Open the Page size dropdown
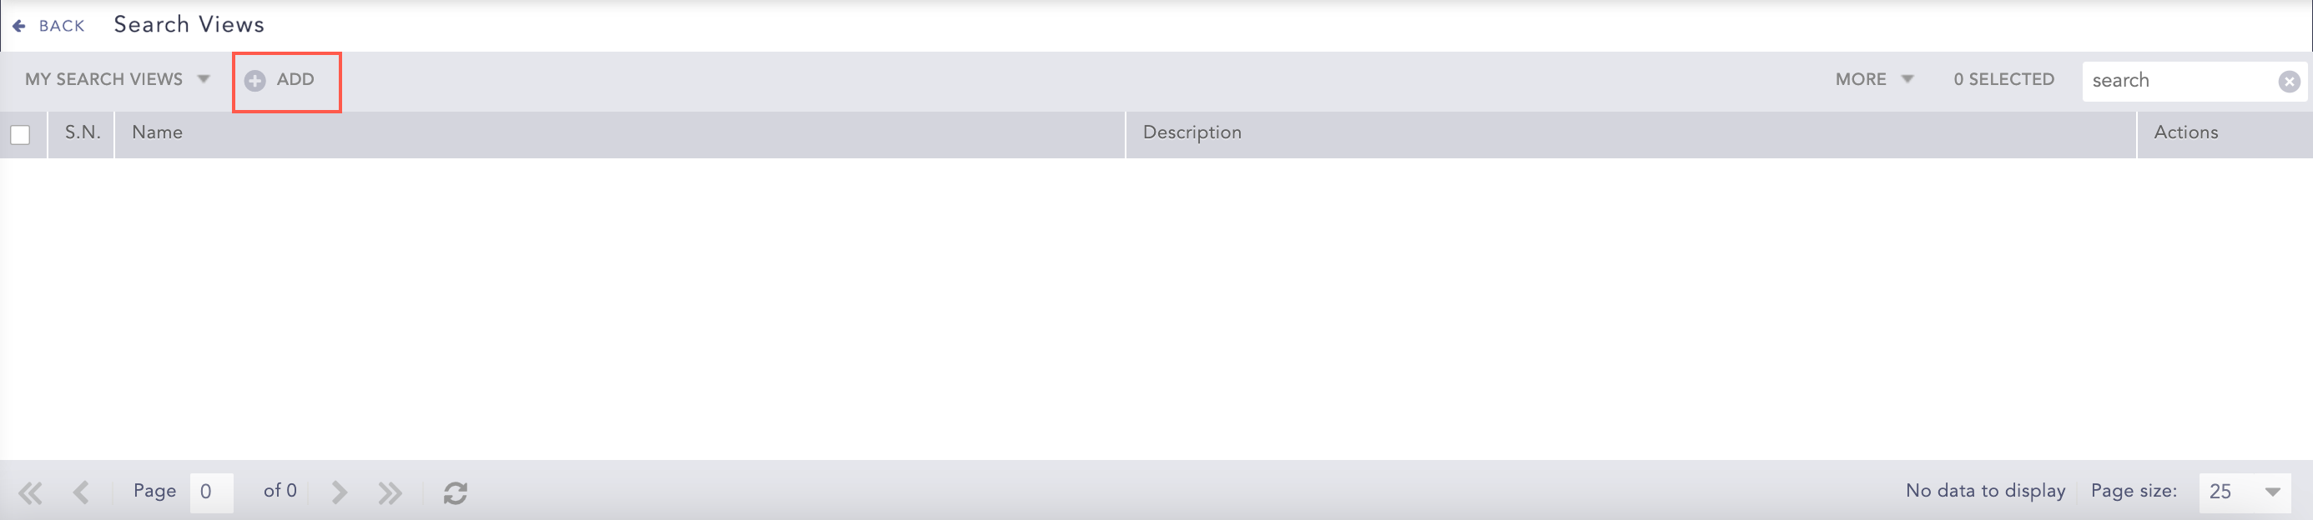 tap(2244, 492)
